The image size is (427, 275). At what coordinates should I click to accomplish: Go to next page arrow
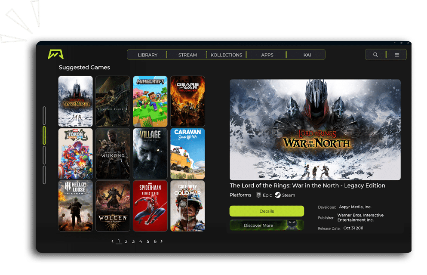tap(162, 241)
